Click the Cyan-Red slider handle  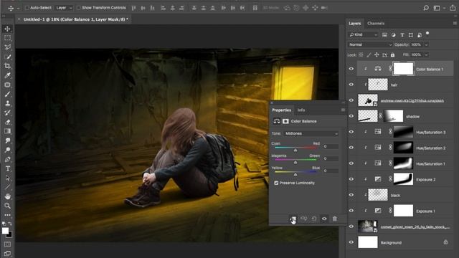[295, 150]
